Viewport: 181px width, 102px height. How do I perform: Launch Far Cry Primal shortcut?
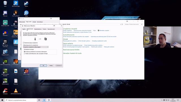16,13
